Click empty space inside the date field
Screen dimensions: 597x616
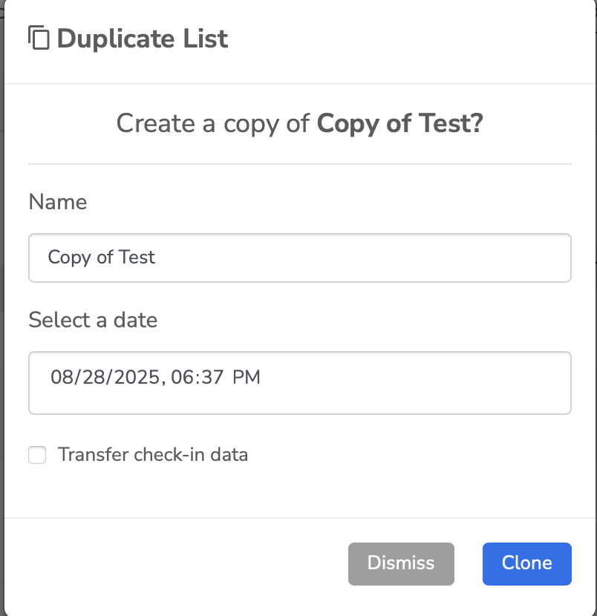point(413,383)
